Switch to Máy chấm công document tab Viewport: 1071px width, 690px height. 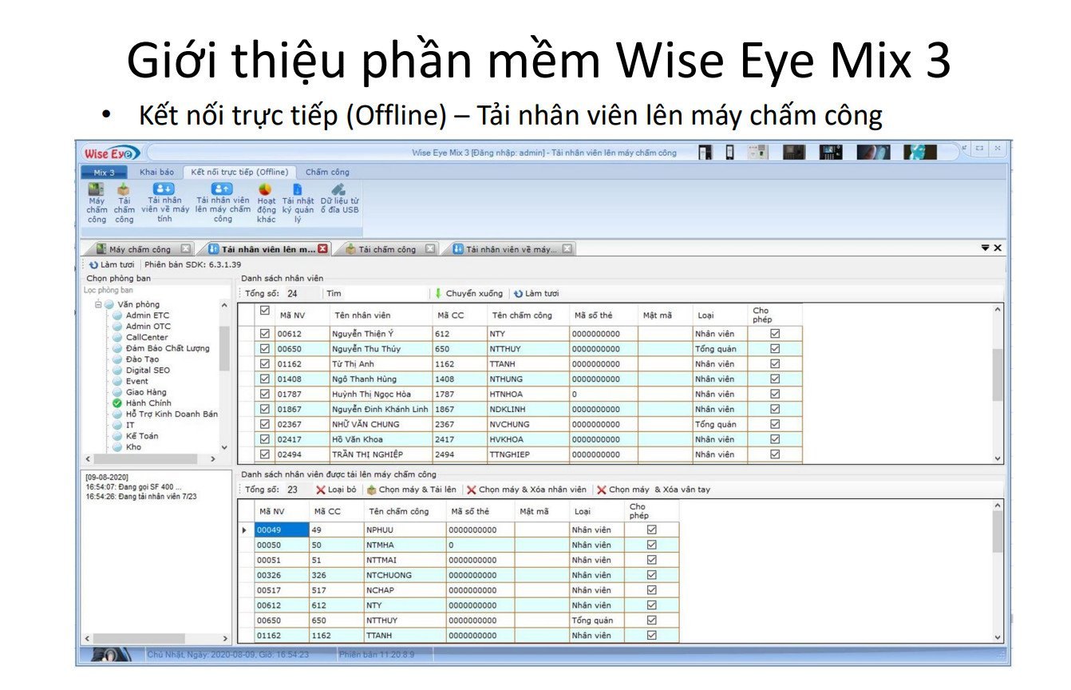[x=139, y=249]
